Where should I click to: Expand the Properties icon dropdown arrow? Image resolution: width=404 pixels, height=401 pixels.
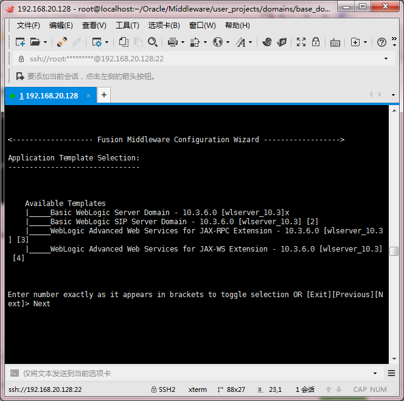(106, 42)
